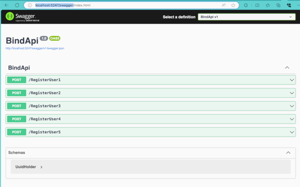Click the /RegisterUser4 path text
Image resolution: width=300 pixels, height=187 pixels.
pyautogui.click(x=45, y=119)
